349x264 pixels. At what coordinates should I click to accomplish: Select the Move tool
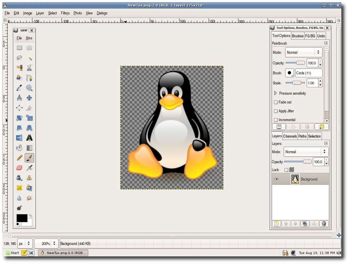[29, 98]
